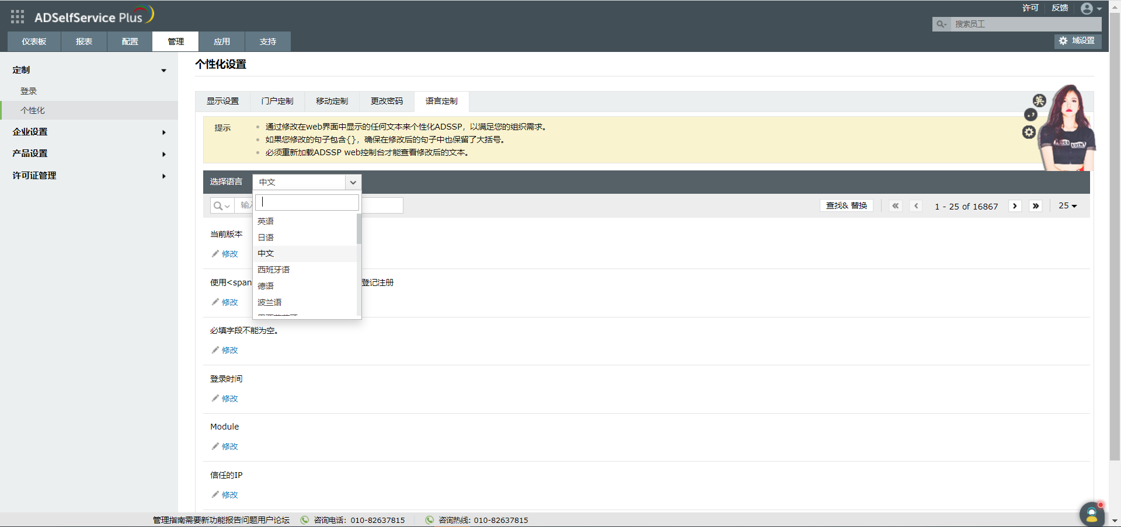Click the 许可 link at top-right

point(1031,8)
